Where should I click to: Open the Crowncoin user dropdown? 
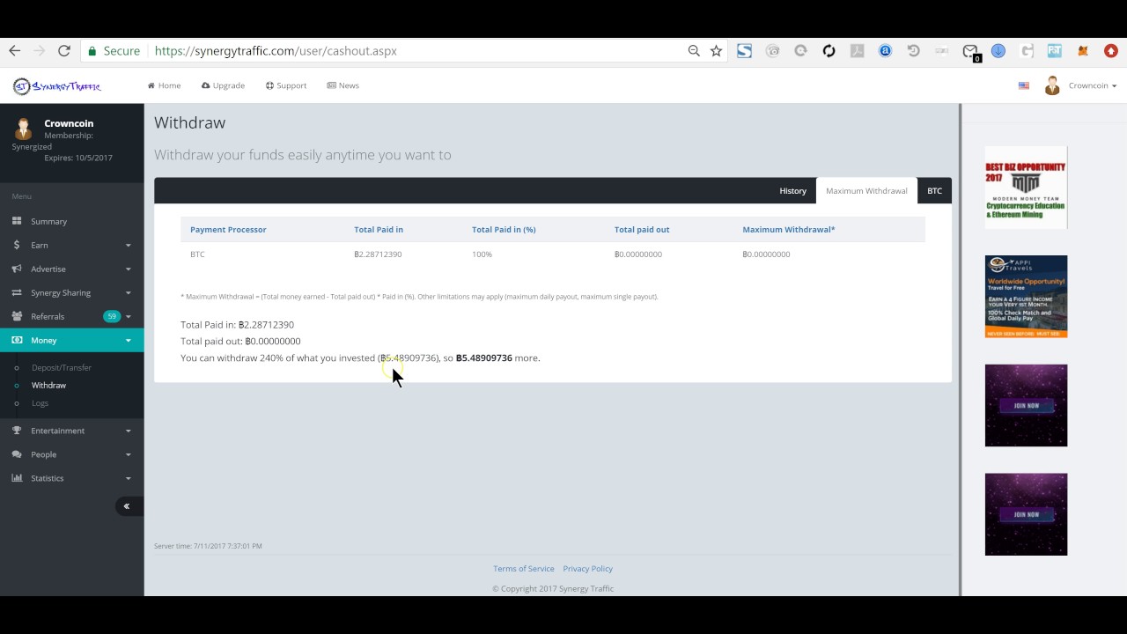(x=1092, y=85)
